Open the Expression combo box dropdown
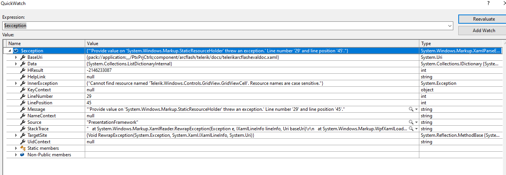This screenshot has height=175, width=506. (x=450, y=26)
